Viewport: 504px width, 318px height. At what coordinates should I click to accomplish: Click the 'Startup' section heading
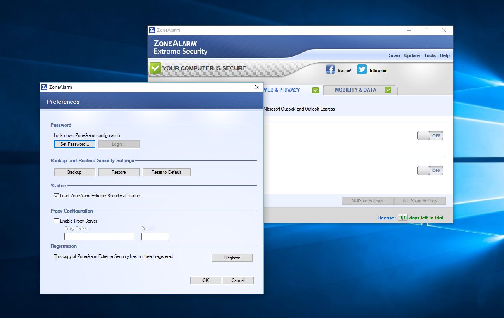pyautogui.click(x=58, y=186)
